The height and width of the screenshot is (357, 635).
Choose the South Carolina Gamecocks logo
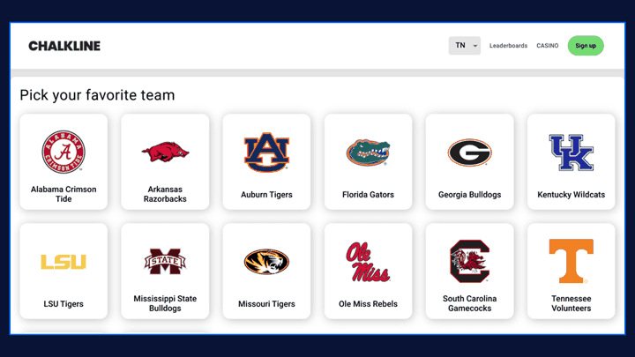[470, 261]
